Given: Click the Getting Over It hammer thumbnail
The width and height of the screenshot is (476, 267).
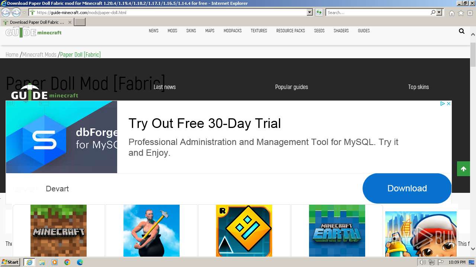Looking at the screenshot, I should coord(151,231).
